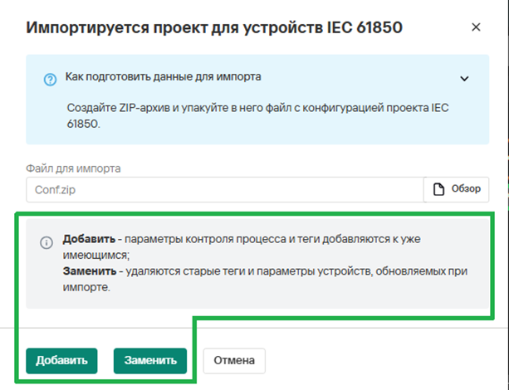Open file browser with Обзор button
This screenshot has width=509, height=390.
pyautogui.click(x=456, y=189)
